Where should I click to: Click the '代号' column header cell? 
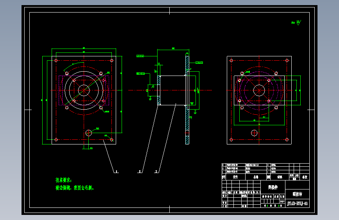235,177
